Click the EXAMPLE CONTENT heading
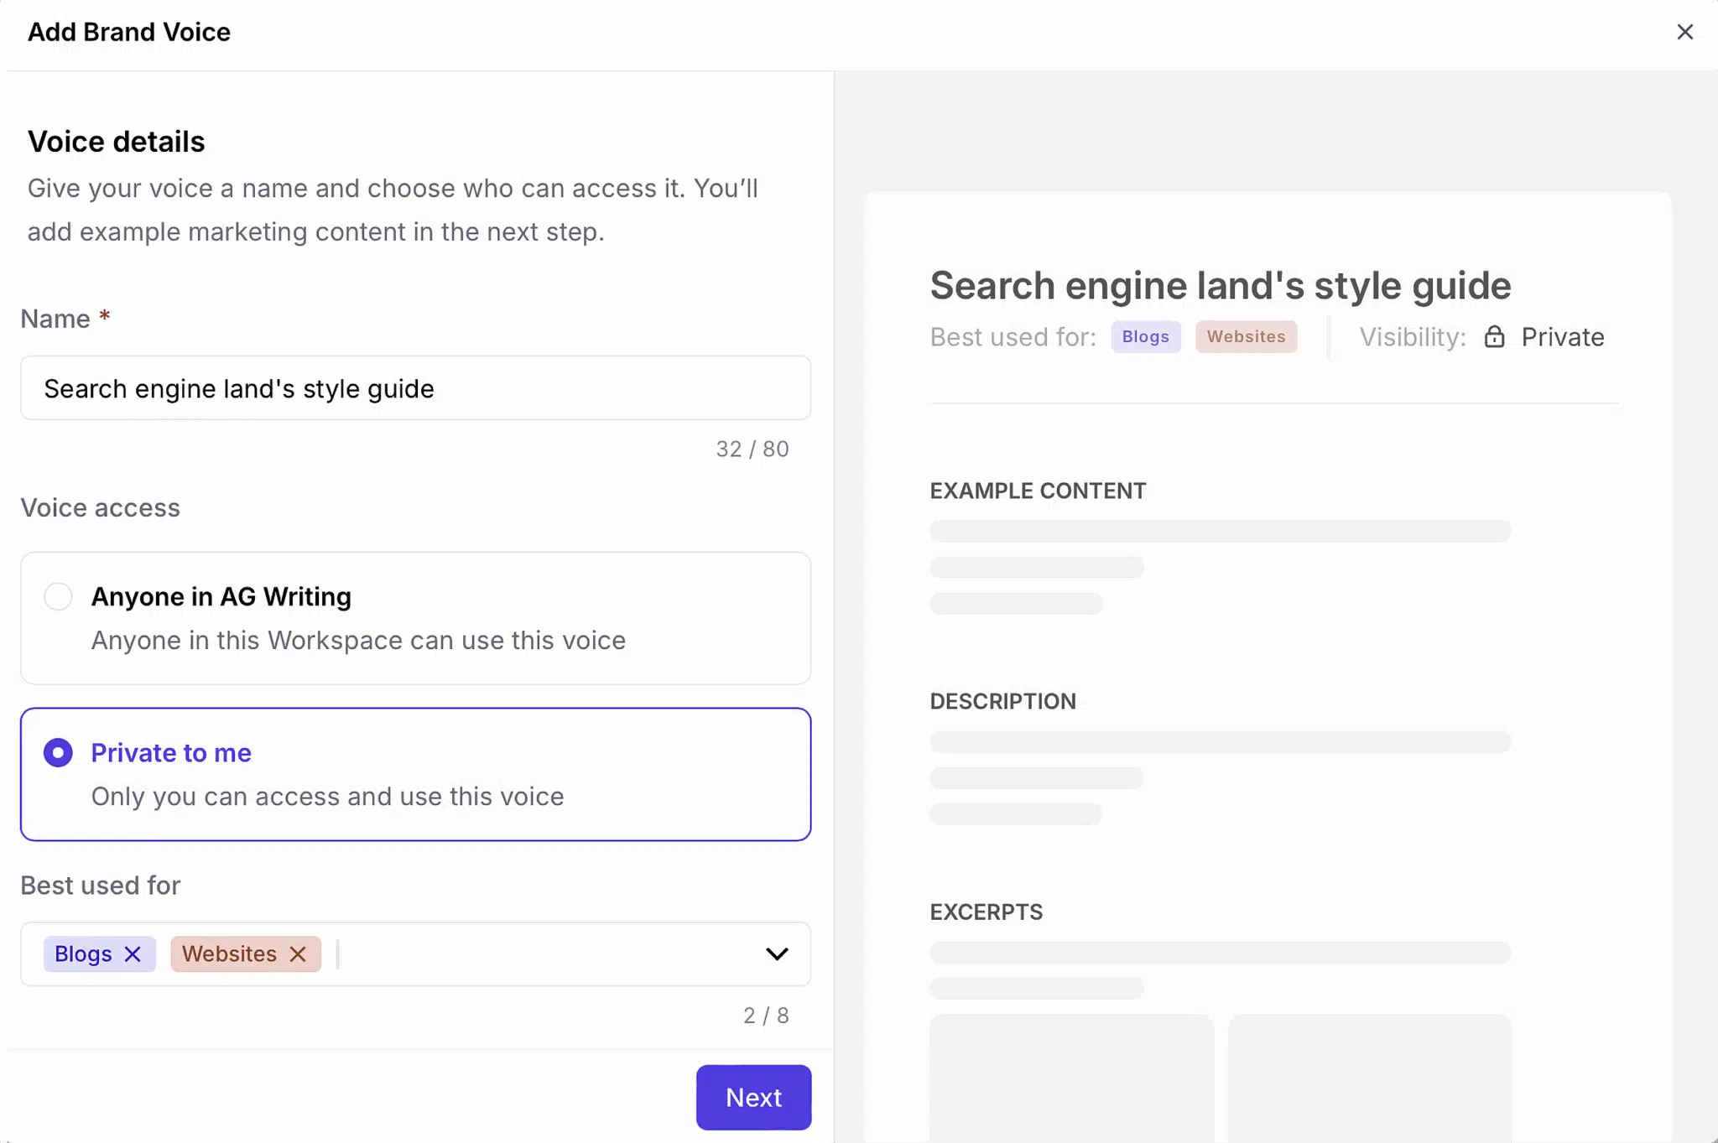 click(x=1038, y=491)
